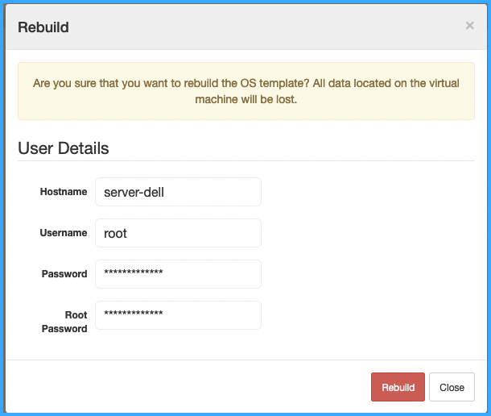Viewport: 491px width, 416px height.
Task: Click the Password label
Action: click(x=64, y=274)
